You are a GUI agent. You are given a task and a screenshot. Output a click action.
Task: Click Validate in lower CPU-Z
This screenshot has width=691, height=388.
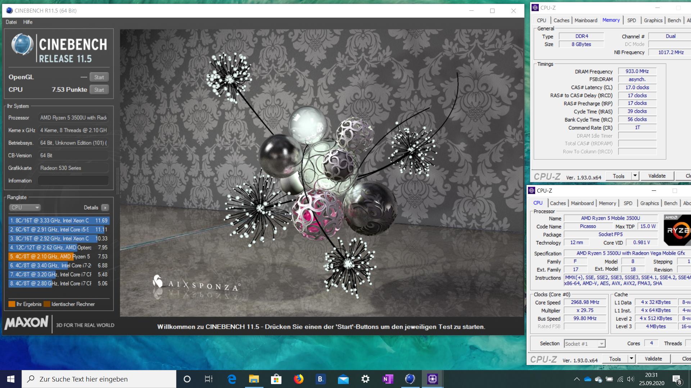click(653, 359)
